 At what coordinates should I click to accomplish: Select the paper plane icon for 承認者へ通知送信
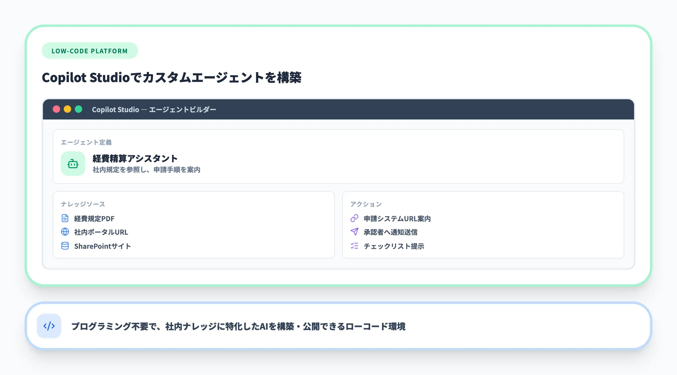354,232
